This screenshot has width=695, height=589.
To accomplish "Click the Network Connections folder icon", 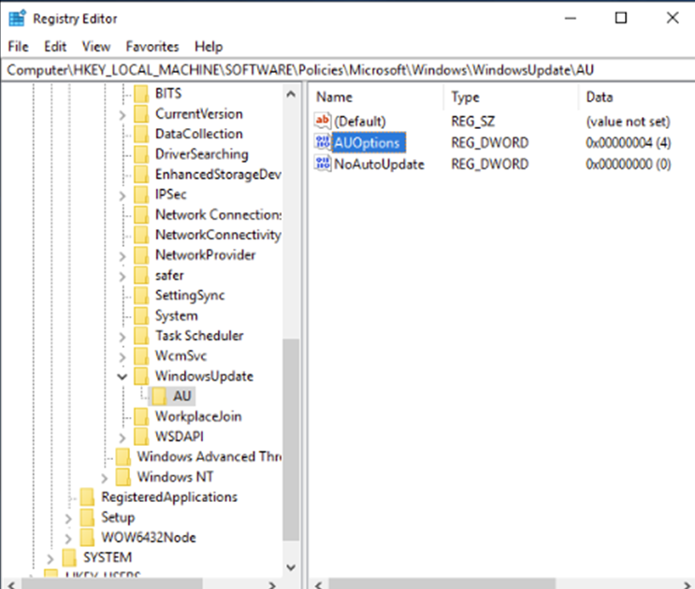I will click(x=141, y=214).
